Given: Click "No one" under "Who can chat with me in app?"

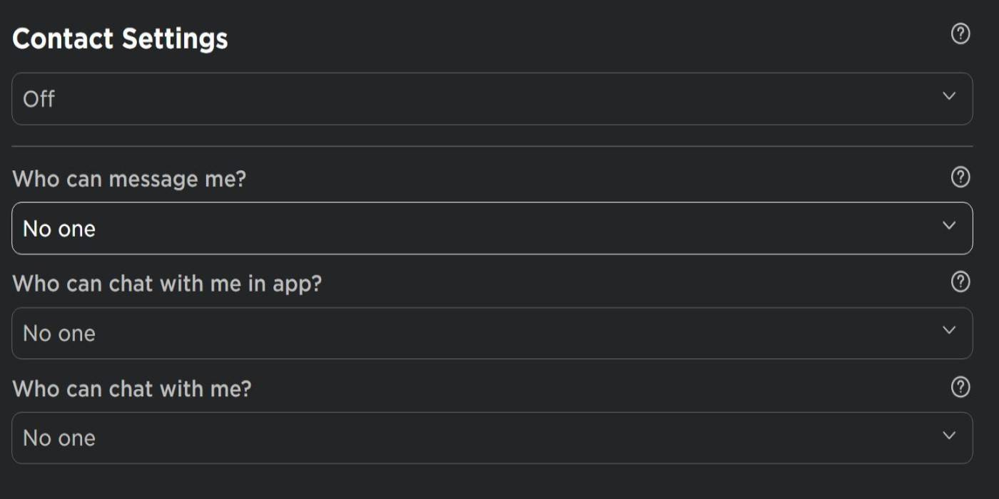Looking at the screenshot, I should point(59,334).
